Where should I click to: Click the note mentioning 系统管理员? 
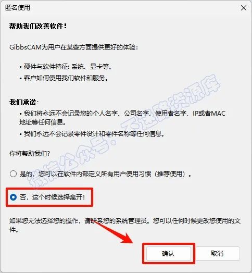[x=125, y=225]
